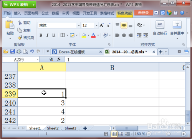The width and height of the screenshot is (192, 139).
Task: Click the Copy (复制) icon
Action: click(x=20, y=30)
